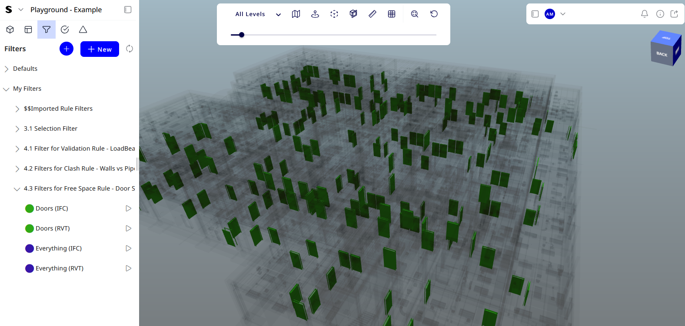Click the Filters panel heading
This screenshot has width=685, height=326.
click(x=15, y=49)
